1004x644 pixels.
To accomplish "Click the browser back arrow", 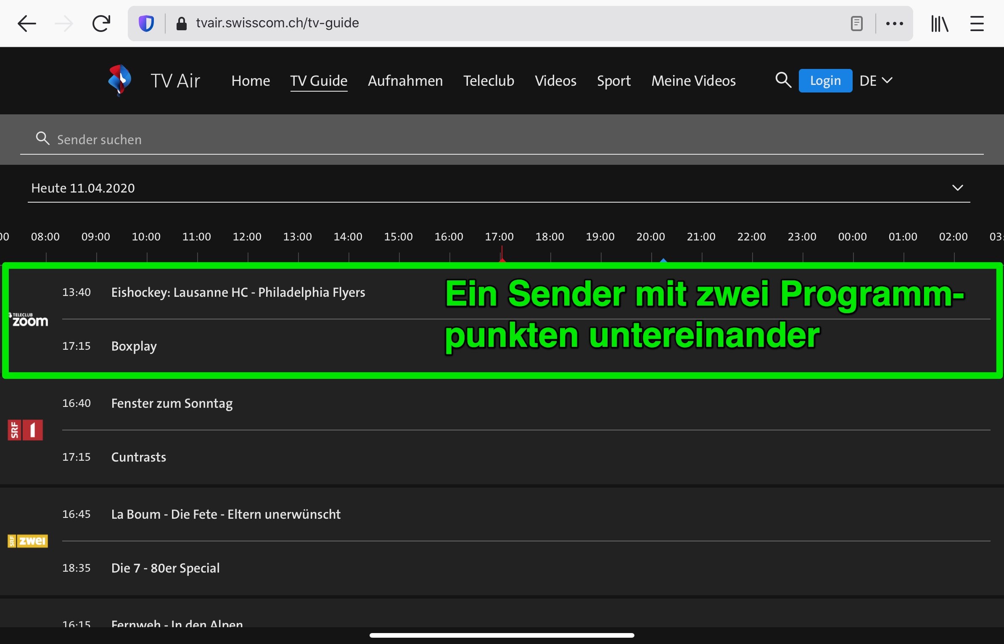I will 27,24.
